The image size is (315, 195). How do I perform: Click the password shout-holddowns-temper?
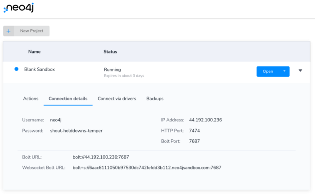point(76,131)
